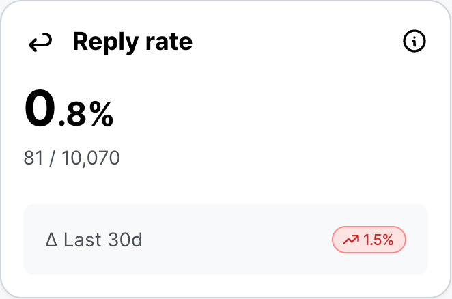Viewport: 452px width, 299px height.
Task: Click the large 0 digit
Action: point(40,110)
